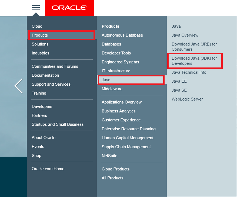
Task: Open Cloud Products
Action: point(115,169)
